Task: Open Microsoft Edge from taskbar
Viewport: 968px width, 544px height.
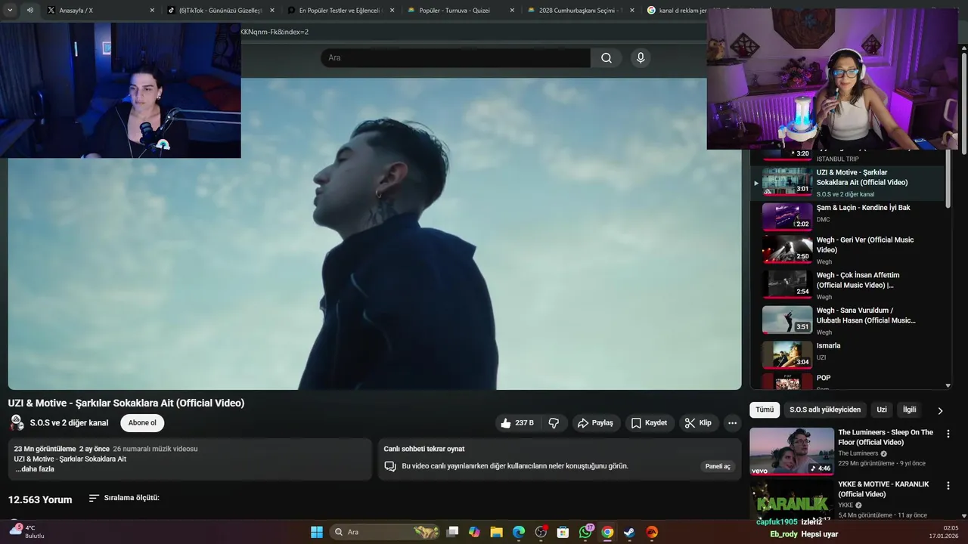Action: [x=519, y=532]
